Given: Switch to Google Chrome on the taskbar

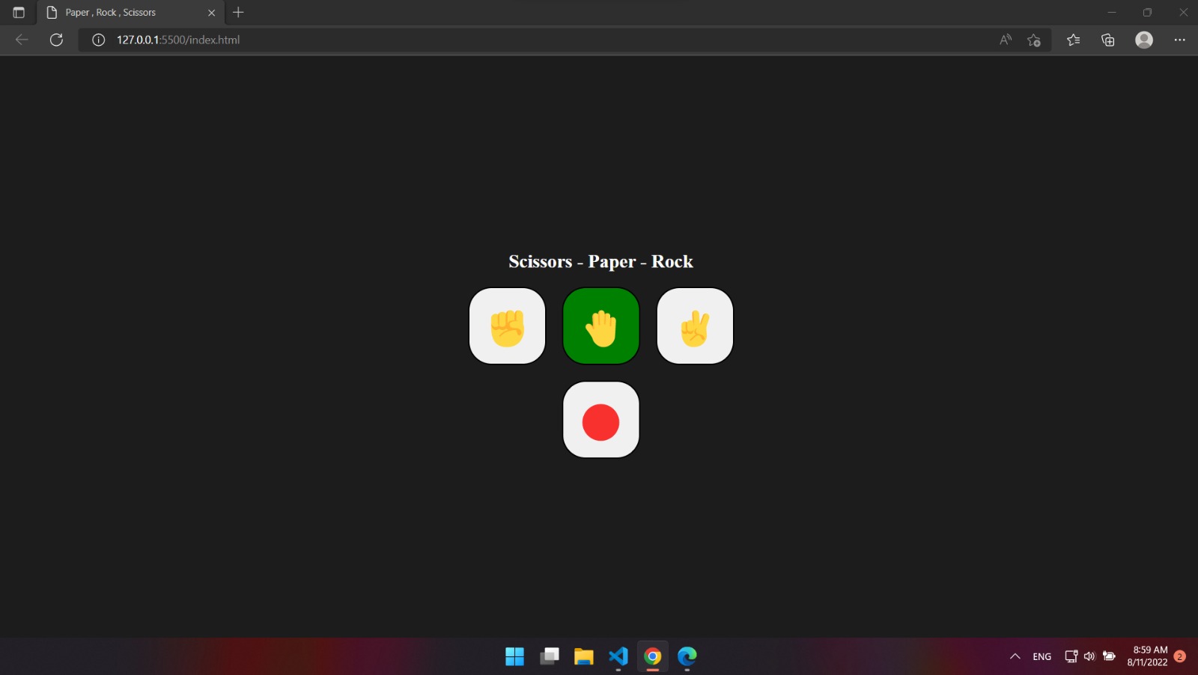Looking at the screenshot, I should coord(653,656).
